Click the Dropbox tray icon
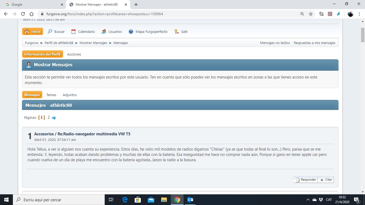Viewport: 365px width, 205px height. 321,200
